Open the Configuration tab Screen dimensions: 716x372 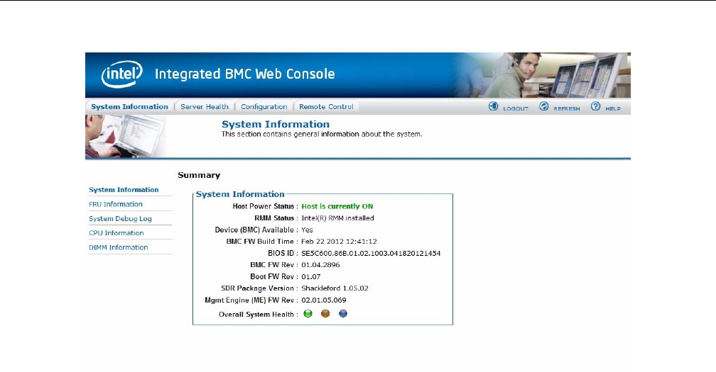pyautogui.click(x=264, y=107)
